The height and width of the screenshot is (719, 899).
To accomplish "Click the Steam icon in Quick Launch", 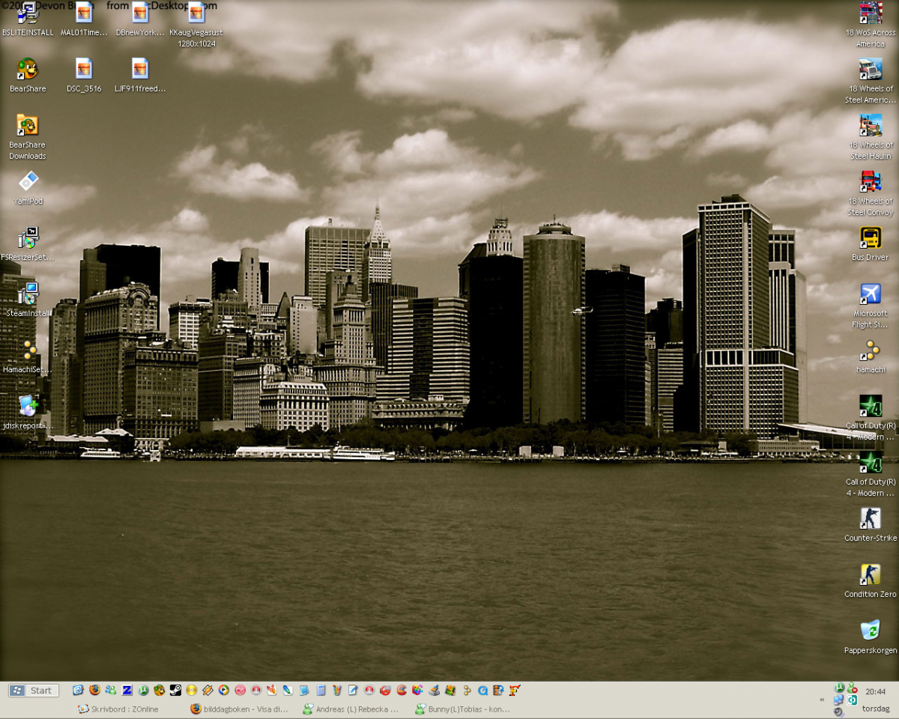I will (175, 691).
